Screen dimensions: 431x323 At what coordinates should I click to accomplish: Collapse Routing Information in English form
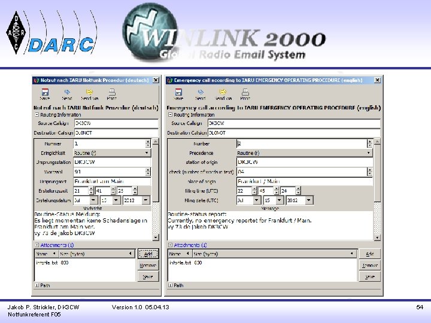(170, 114)
